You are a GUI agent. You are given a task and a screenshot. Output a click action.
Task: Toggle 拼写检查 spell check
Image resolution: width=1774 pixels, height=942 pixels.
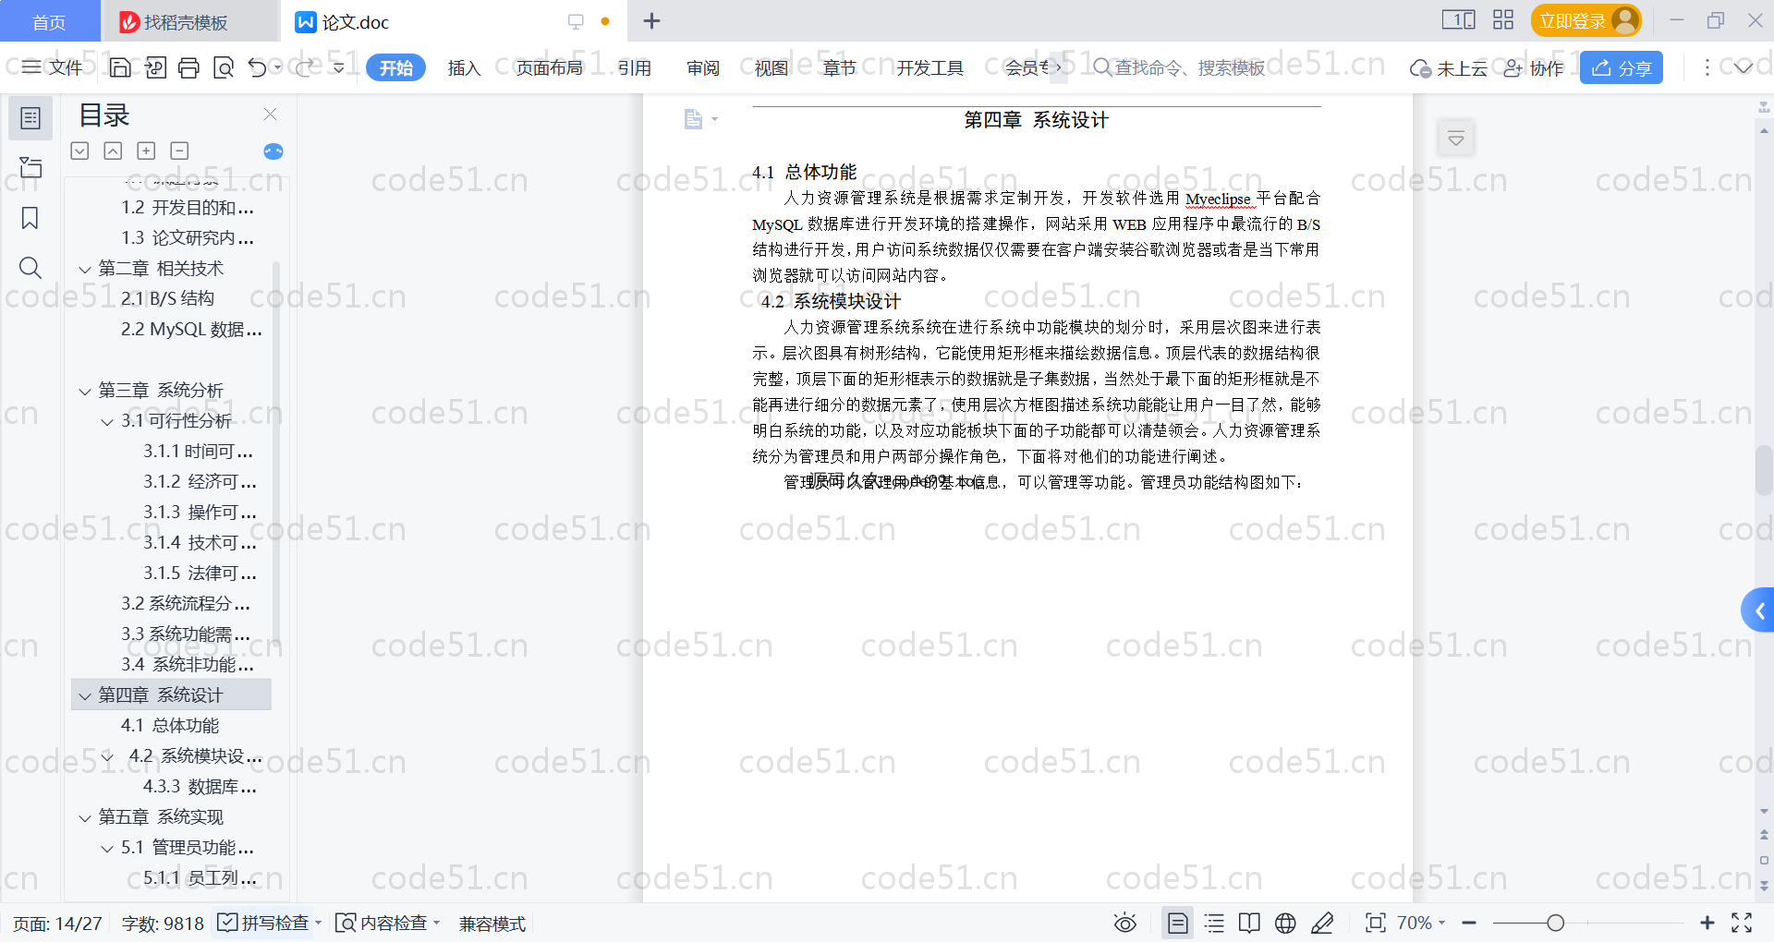tap(263, 923)
